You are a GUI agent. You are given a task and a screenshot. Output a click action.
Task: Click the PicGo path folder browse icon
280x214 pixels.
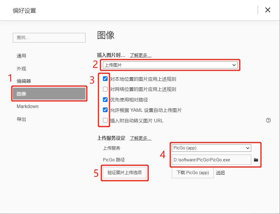click(x=256, y=160)
